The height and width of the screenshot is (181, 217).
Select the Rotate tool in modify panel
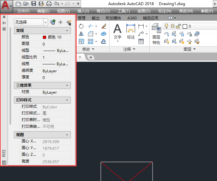81,26
